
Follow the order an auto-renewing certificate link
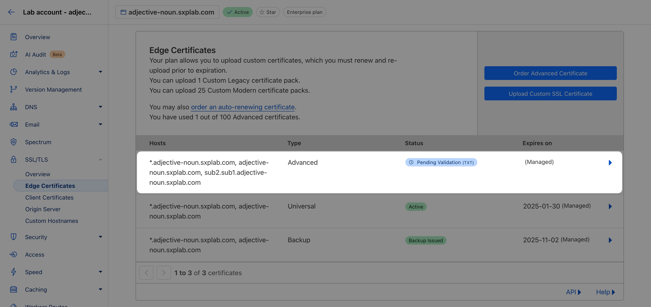[x=243, y=107]
